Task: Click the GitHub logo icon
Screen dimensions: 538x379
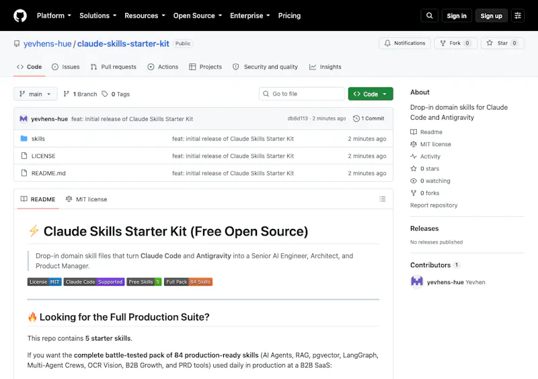Action: [x=20, y=15]
